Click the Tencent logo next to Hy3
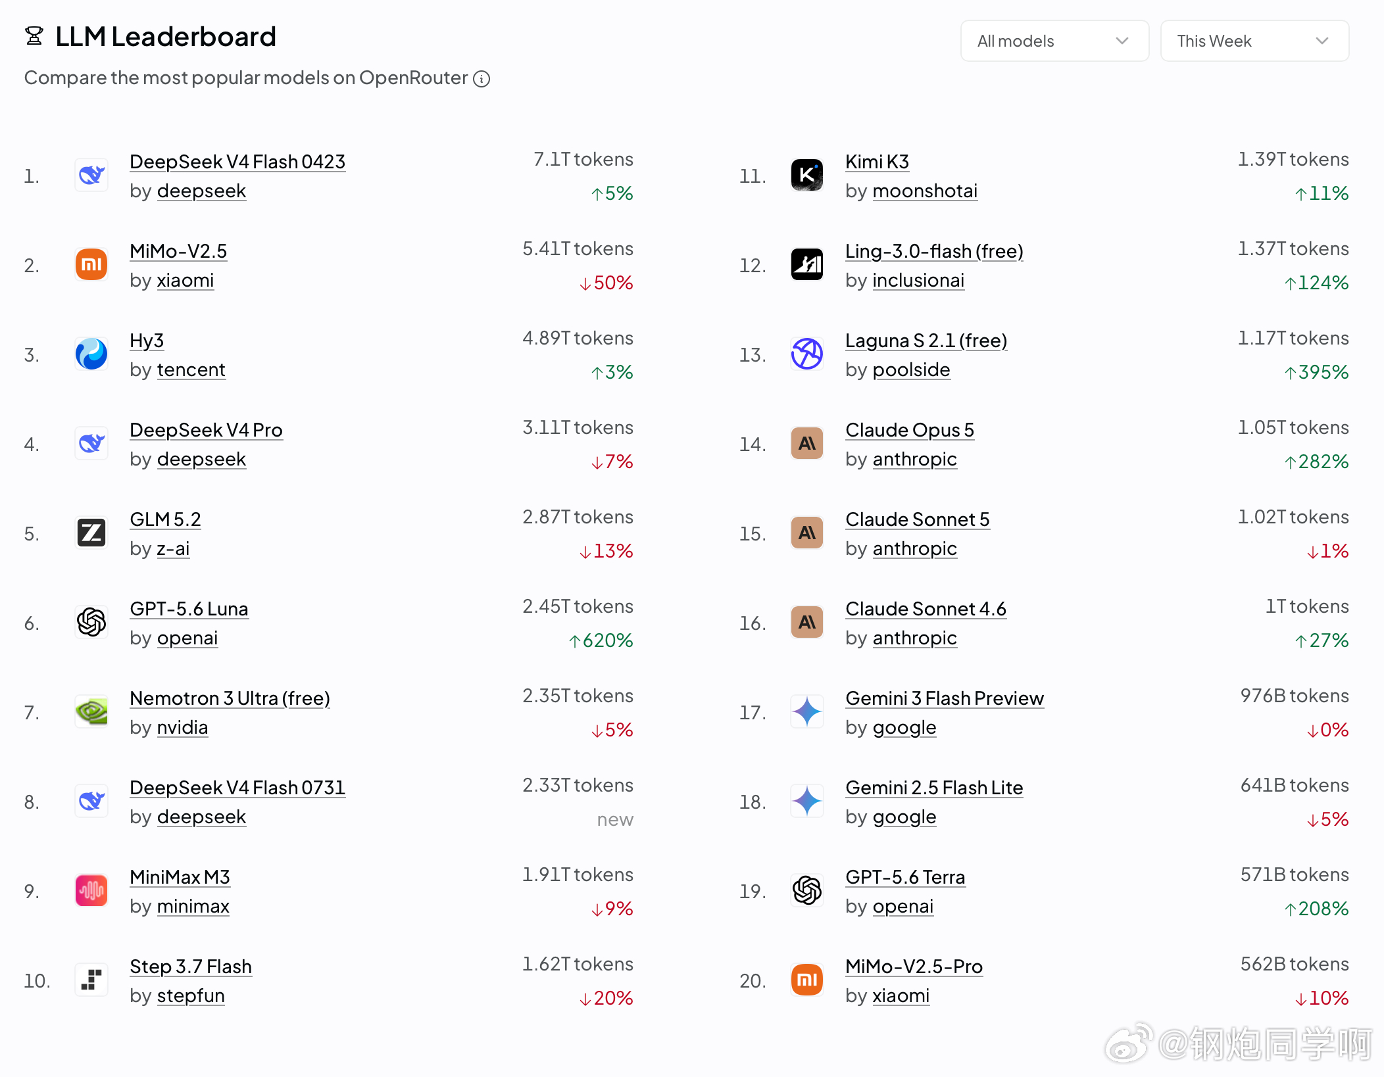This screenshot has width=1384, height=1077. (x=91, y=354)
